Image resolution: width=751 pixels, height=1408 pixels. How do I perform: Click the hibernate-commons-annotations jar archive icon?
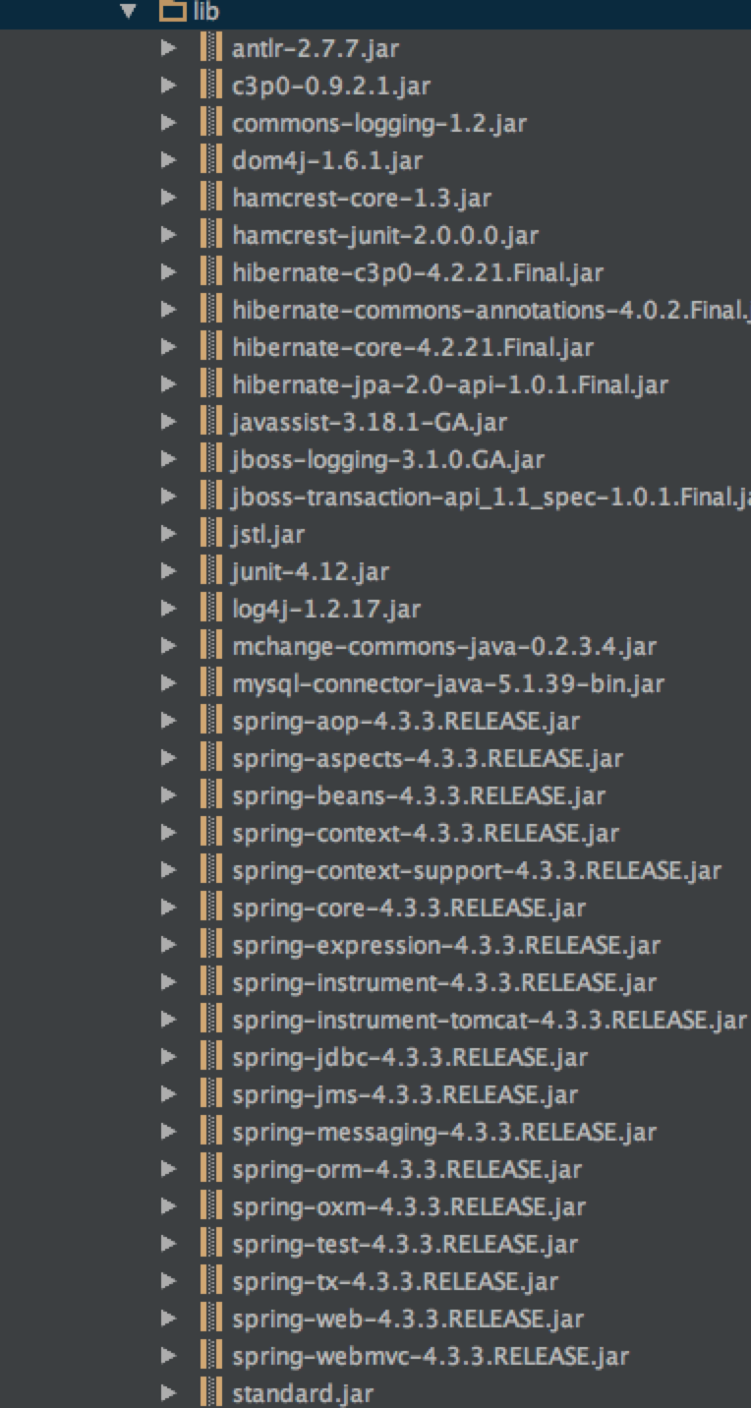click(x=210, y=309)
